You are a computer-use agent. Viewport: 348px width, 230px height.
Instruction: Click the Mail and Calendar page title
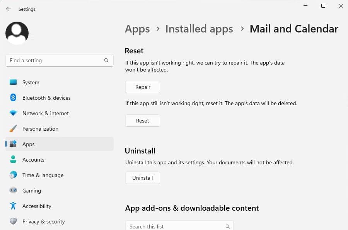tap(294, 29)
